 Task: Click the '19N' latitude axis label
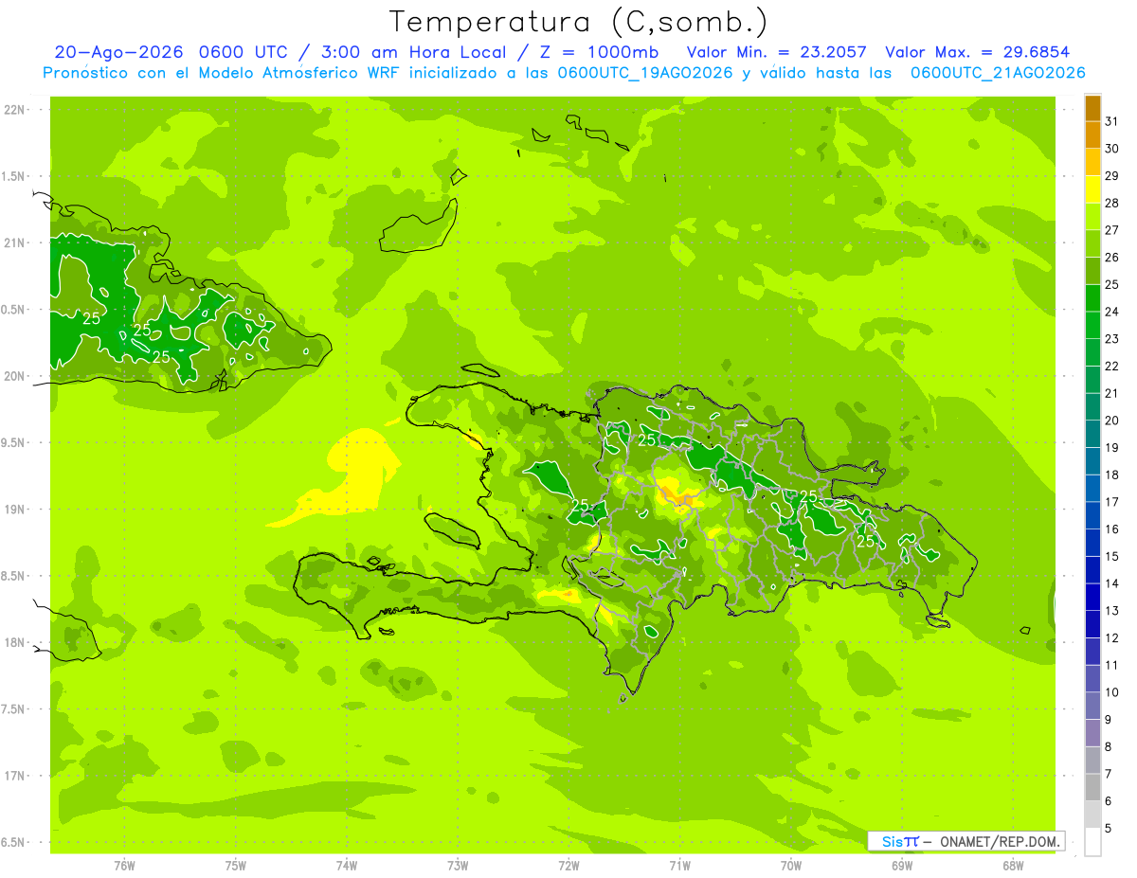pyautogui.click(x=14, y=509)
